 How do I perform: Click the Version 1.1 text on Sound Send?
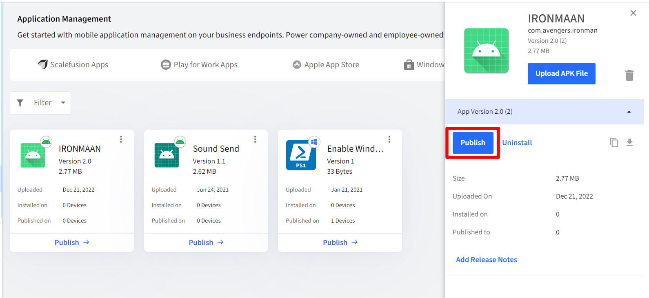pyautogui.click(x=209, y=161)
